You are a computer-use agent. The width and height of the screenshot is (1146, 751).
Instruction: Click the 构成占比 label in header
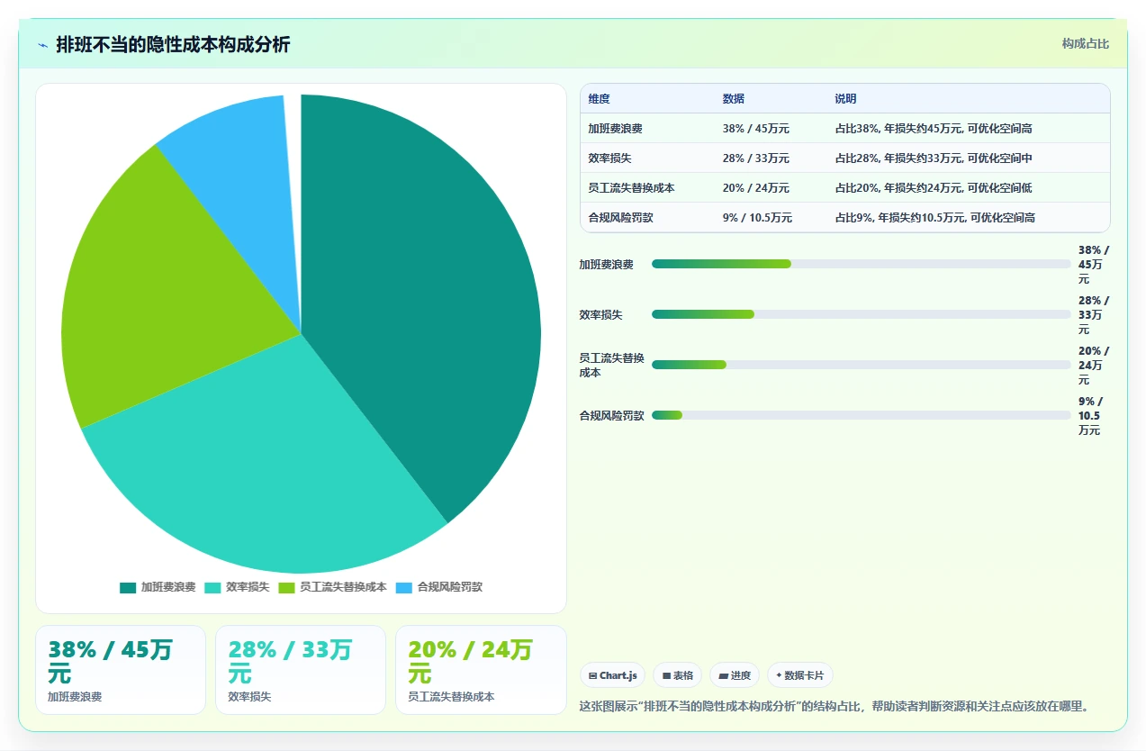point(1086,44)
